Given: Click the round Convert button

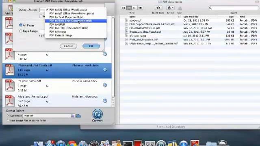Looking at the screenshot, I should coord(97,114).
